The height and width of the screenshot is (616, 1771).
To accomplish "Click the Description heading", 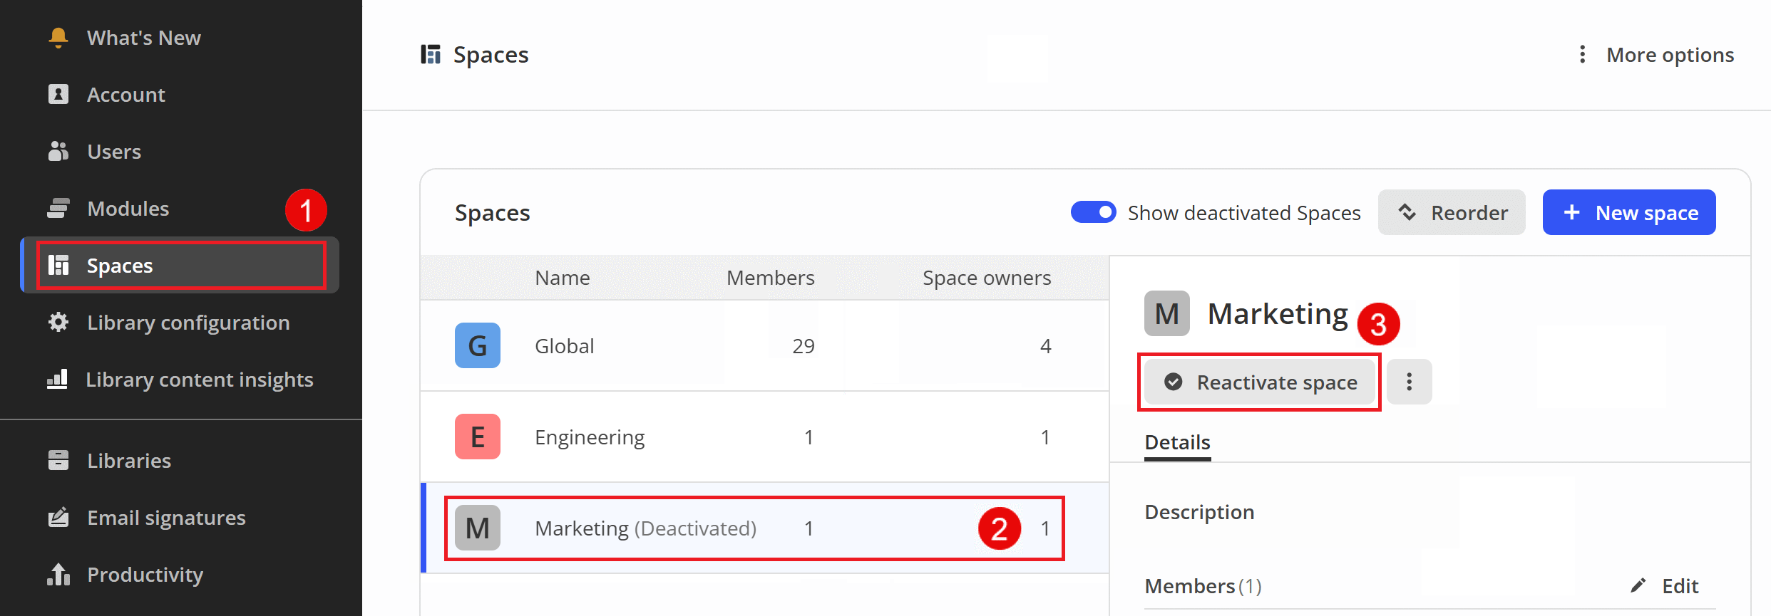I will click(1199, 512).
